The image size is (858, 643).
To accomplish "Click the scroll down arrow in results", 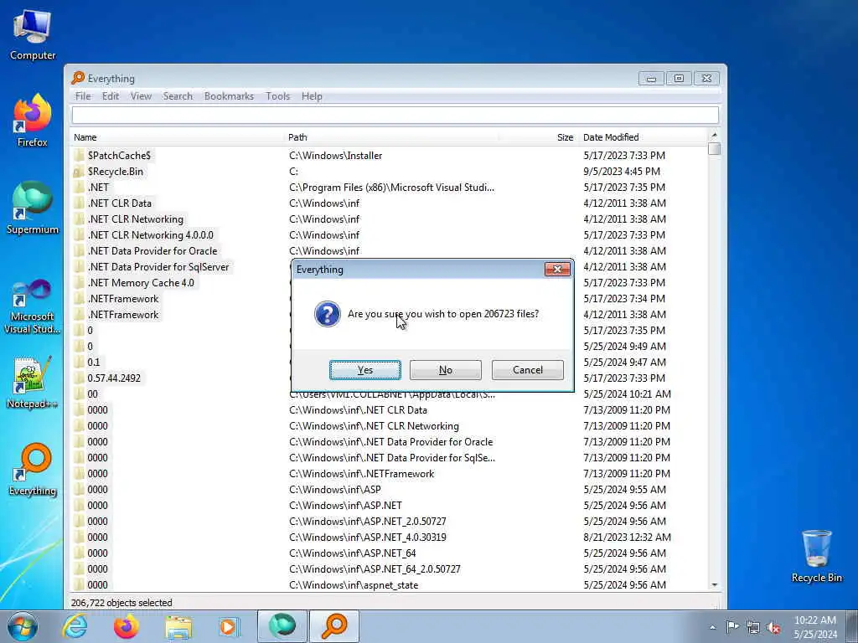I will 714,585.
